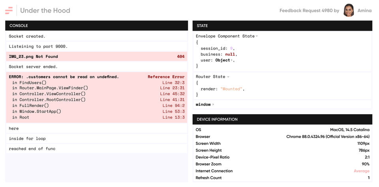The image size is (379, 187).
Task: Select the 'Listeining to port 9000.' log row
Action: [96, 46]
